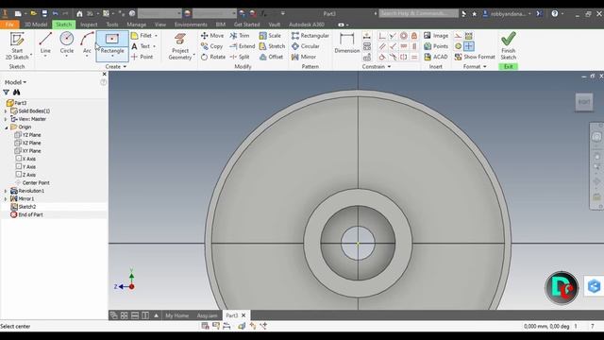Expand the Mirror1 feature

(x=6, y=199)
